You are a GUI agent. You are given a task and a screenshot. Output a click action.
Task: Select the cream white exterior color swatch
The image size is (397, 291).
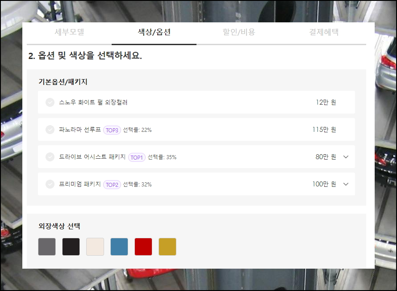point(95,247)
